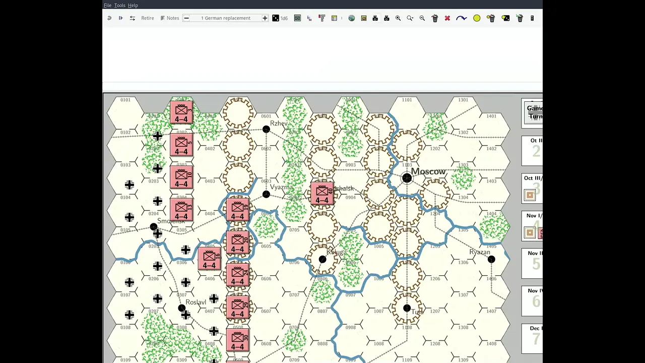
Task: Click turn 6 box on turn track
Action: coord(532,301)
